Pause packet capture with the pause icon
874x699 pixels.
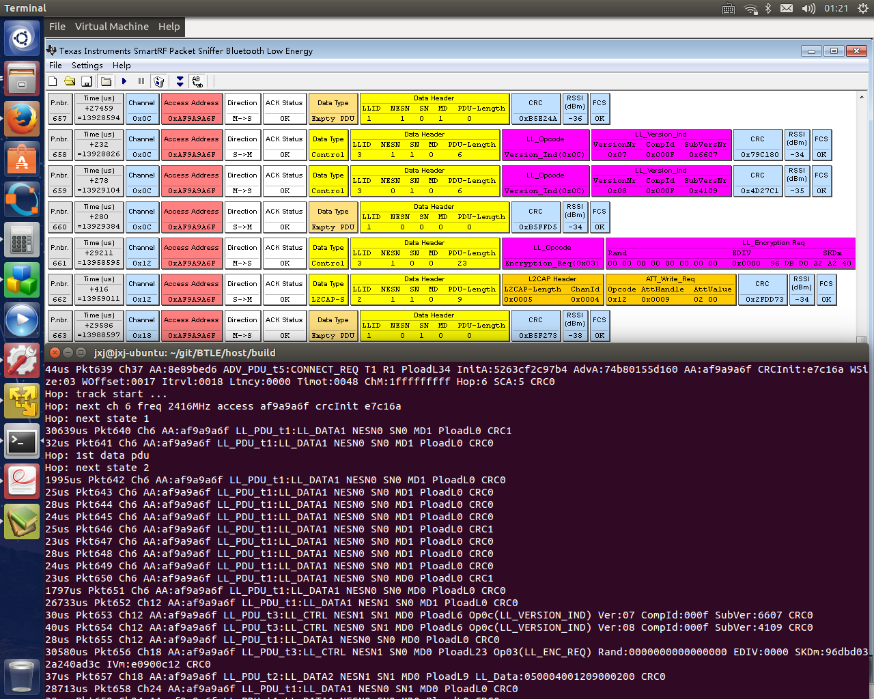[x=141, y=81]
